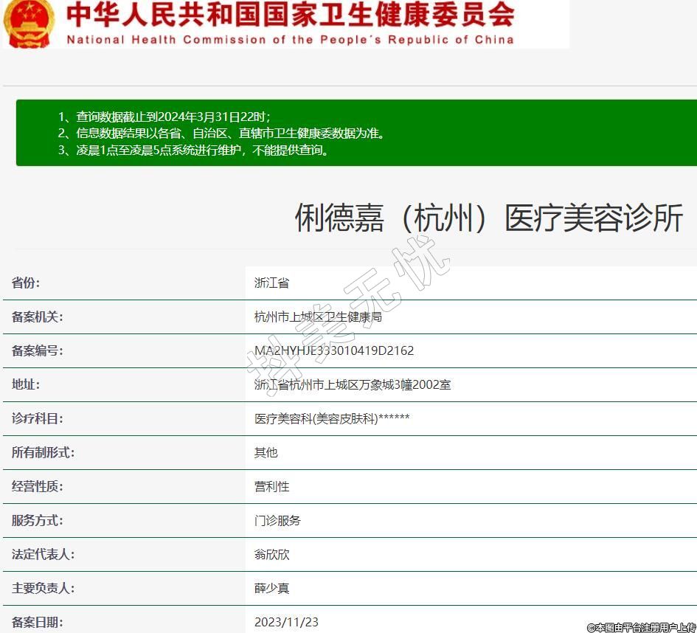697x633 pixels.
Task: Click the third notice about system maintenance hours
Action: [193, 151]
